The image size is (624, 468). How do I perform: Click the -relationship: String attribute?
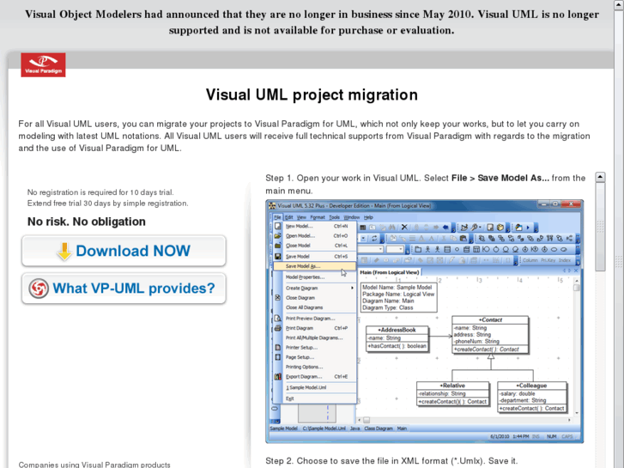pos(442,393)
